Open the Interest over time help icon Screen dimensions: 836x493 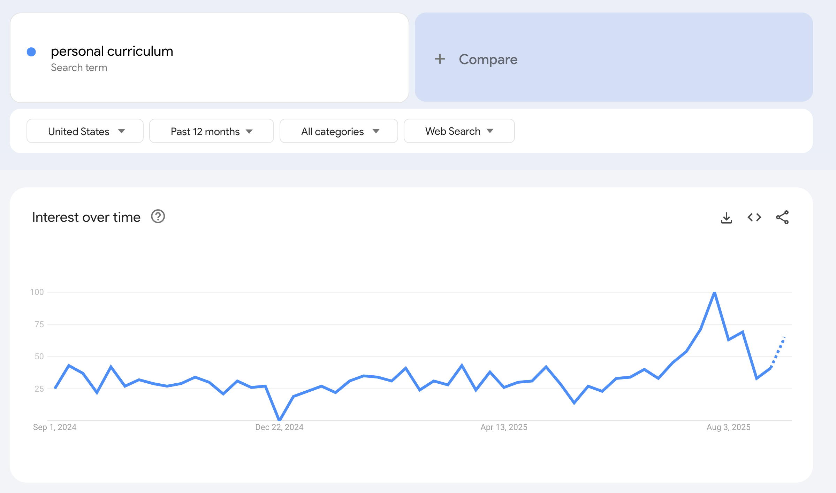pos(158,217)
